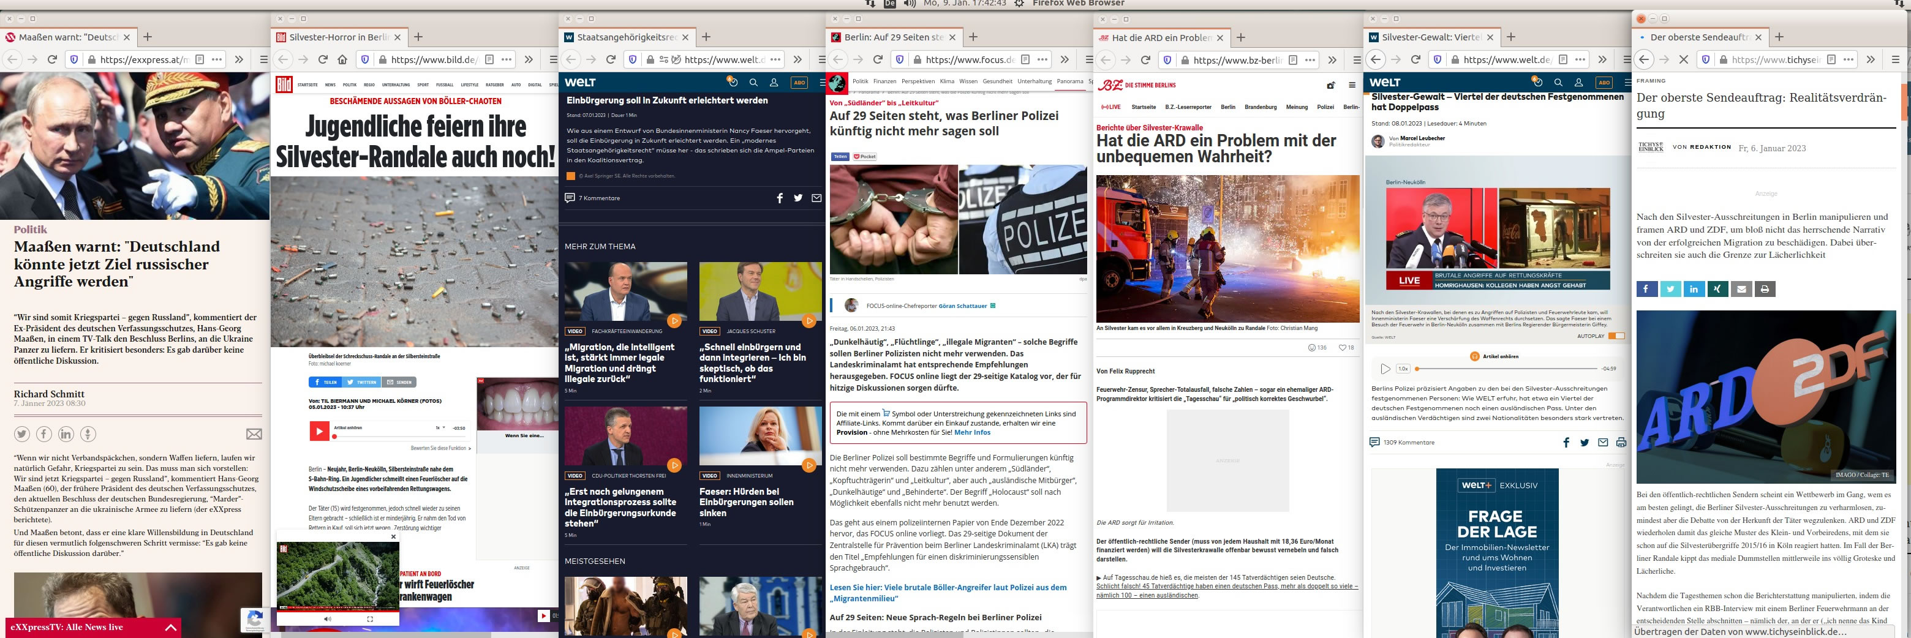Email Welt Silvester-Gewalt article via envelope icon

[x=1602, y=443]
